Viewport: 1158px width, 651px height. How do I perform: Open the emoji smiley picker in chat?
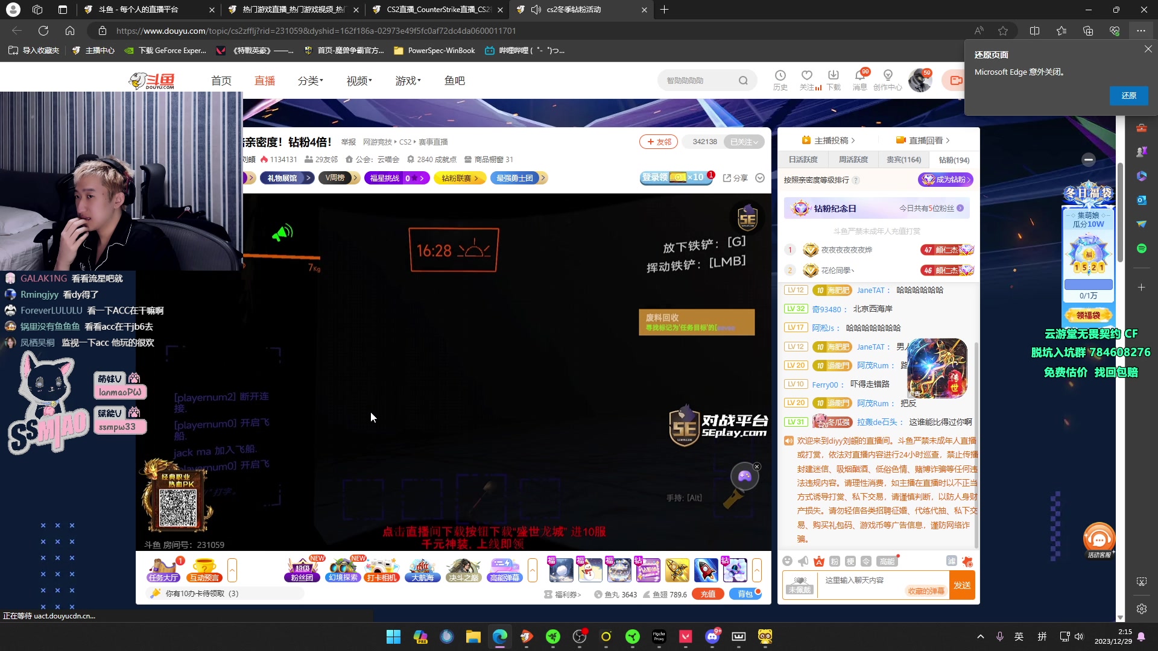[787, 561]
